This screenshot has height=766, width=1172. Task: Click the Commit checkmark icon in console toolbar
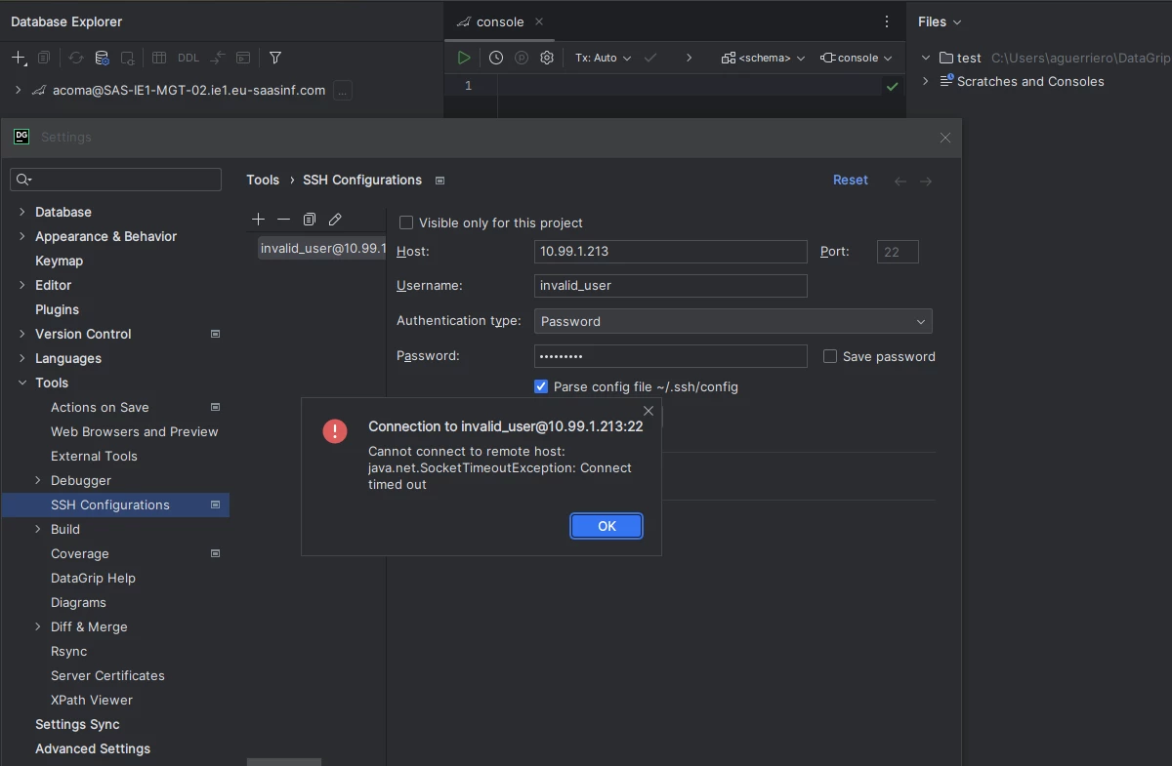pos(650,58)
